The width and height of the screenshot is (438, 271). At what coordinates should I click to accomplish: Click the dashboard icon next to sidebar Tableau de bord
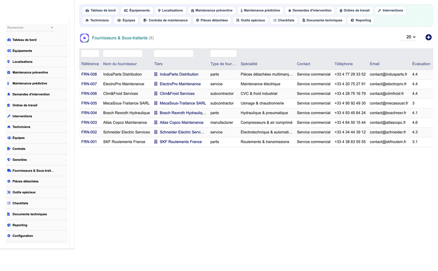coord(9,40)
